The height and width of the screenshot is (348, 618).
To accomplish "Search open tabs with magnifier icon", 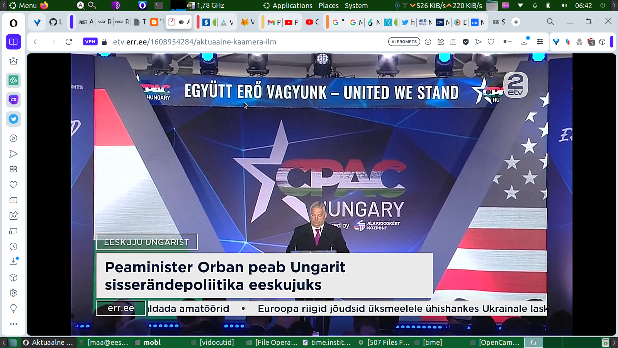I will pyautogui.click(x=550, y=22).
